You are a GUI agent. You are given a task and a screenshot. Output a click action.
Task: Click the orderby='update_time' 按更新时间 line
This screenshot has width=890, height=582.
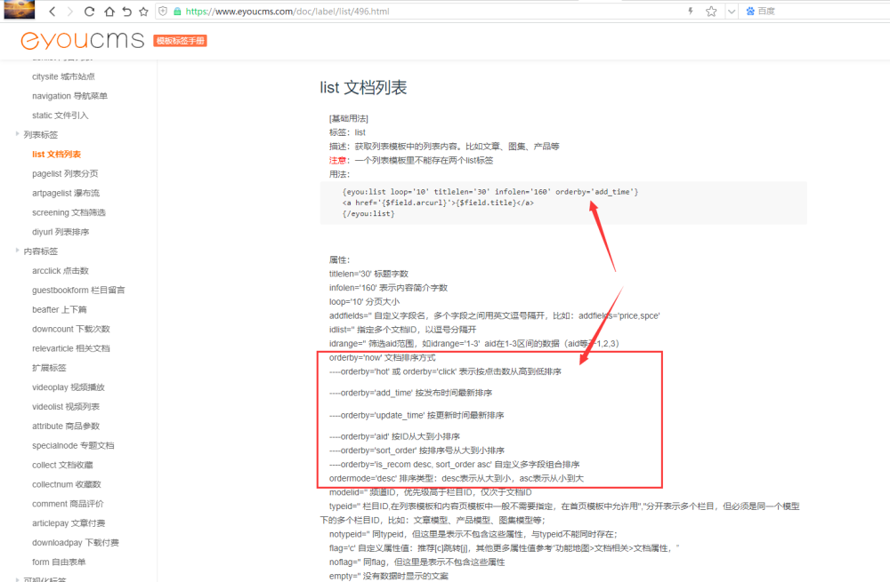coord(417,415)
